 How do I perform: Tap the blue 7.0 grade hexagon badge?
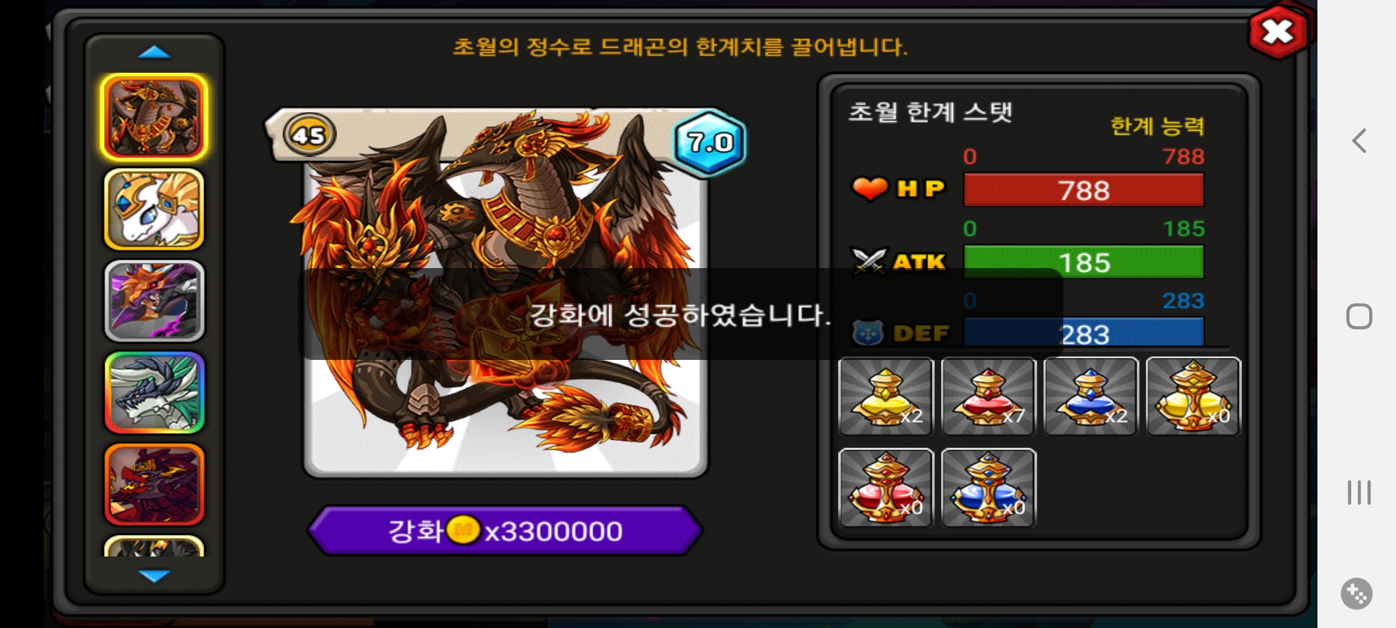click(x=710, y=142)
